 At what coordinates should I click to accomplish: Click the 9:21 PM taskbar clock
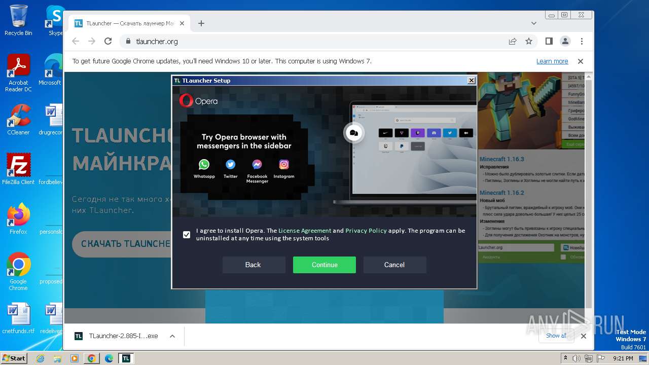click(623, 358)
